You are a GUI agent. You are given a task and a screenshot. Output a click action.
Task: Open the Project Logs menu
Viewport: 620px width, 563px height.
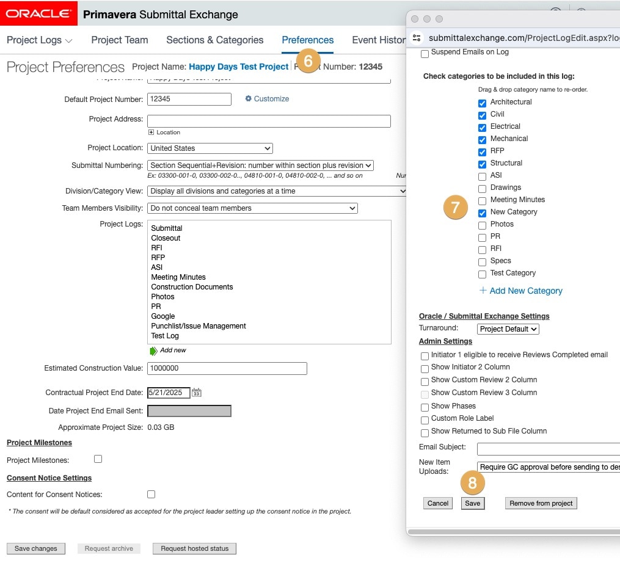(40, 40)
